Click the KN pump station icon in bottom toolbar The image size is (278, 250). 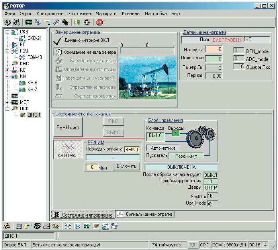pyautogui.click(x=87, y=226)
